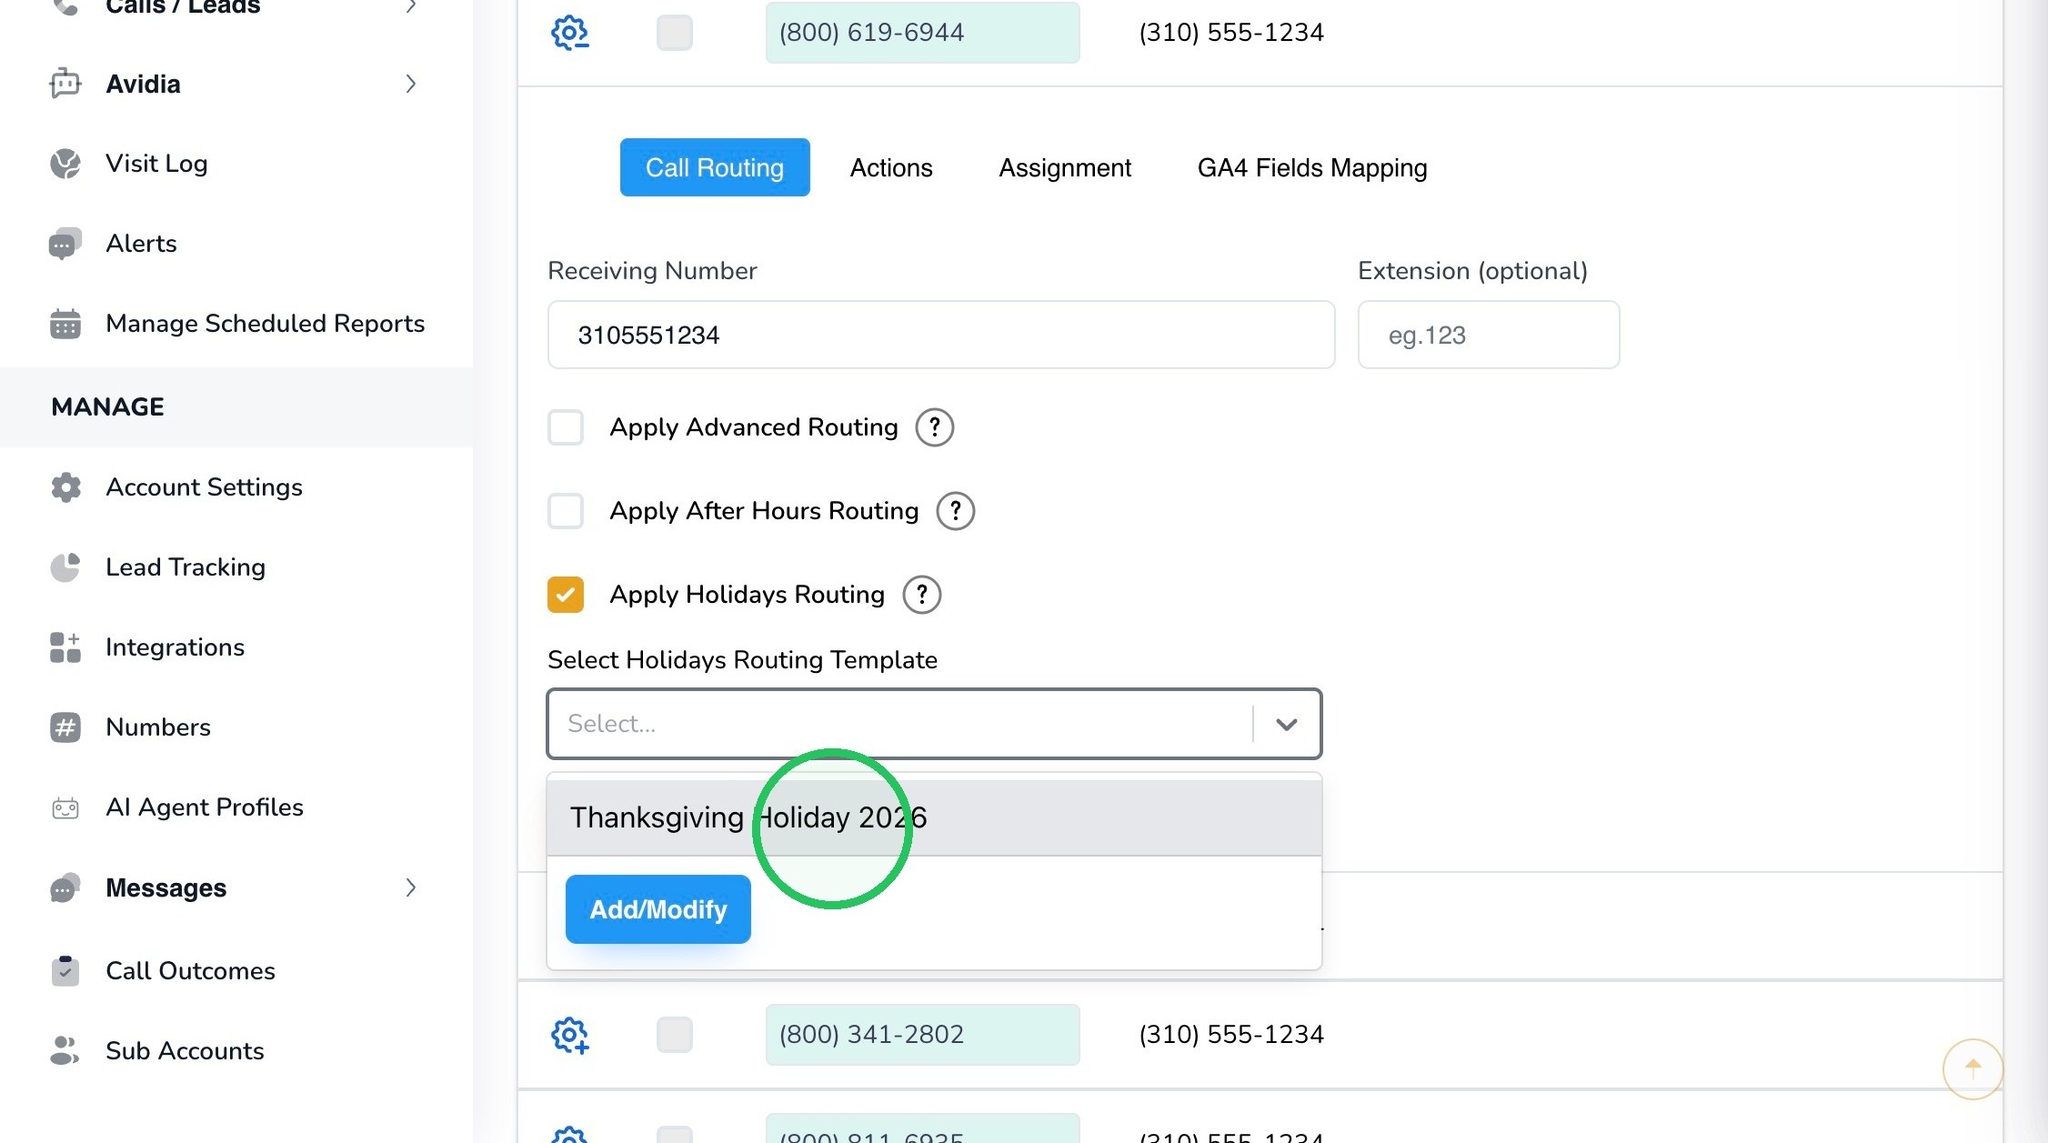Screen dimensions: 2048x1143
Task: Click the Receiving Number input field
Action: (941, 335)
